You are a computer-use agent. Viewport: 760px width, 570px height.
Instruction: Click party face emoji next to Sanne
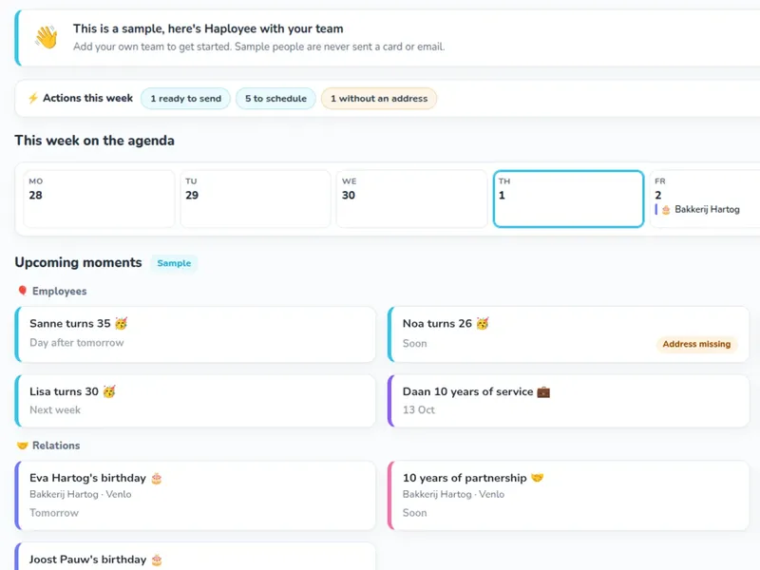pyautogui.click(x=122, y=323)
